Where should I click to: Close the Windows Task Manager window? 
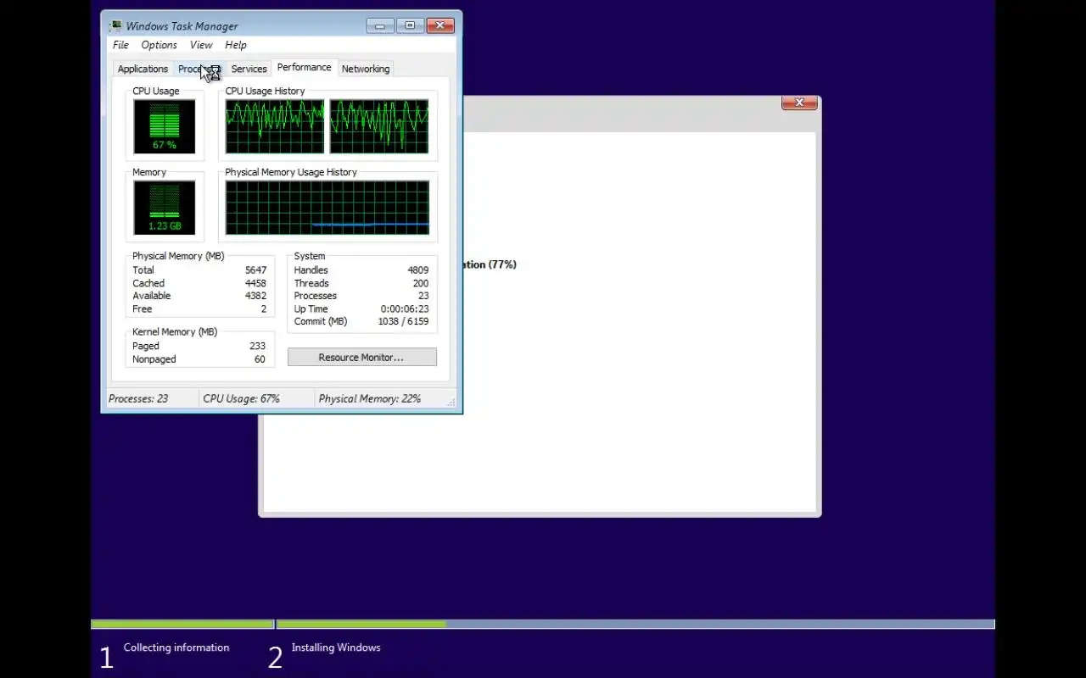439,25
